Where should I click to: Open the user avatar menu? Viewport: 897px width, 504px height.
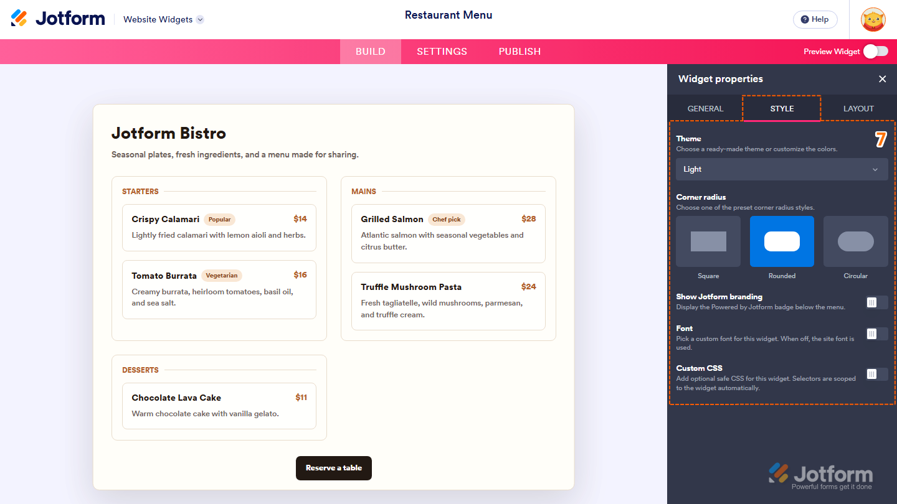click(873, 19)
